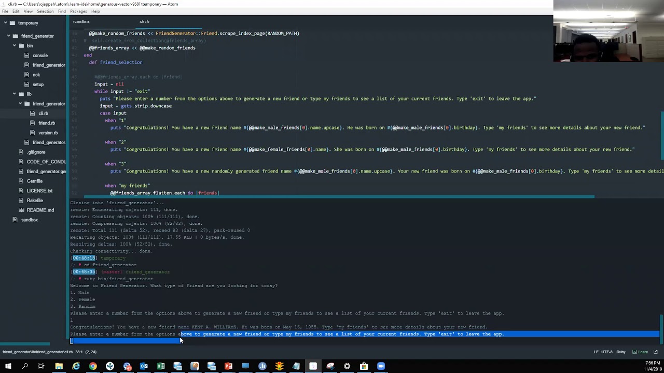
Task: Open Windows taskbar search
Action: (x=24, y=366)
